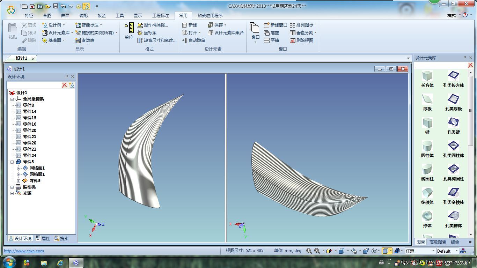Select 零件24 in the design tree
477x268 pixels.
coord(30,156)
